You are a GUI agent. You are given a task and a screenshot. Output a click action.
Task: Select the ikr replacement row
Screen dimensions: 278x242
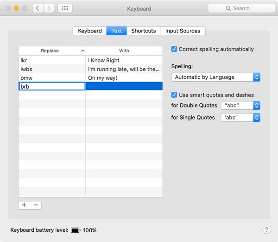(90, 60)
